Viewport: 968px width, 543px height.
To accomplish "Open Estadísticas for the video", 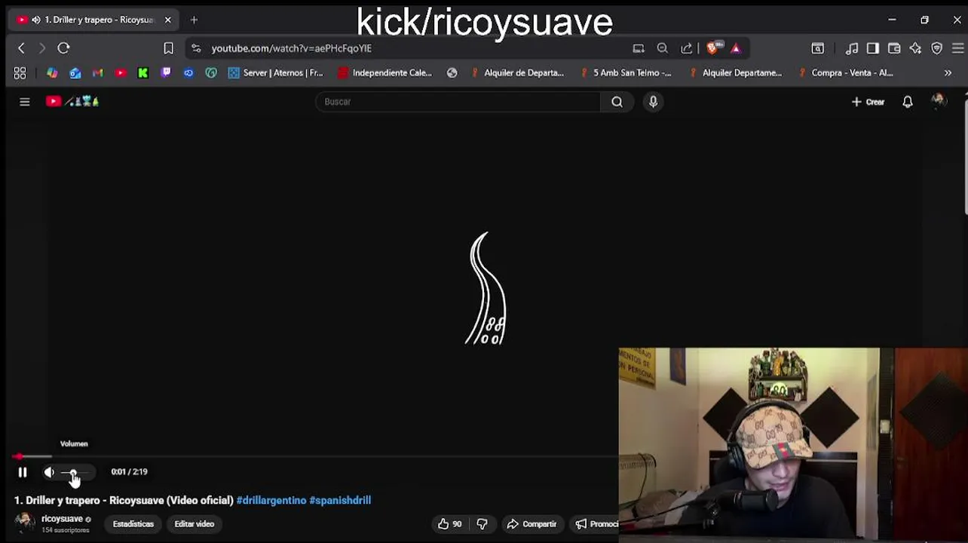I will click(x=133, y=524).
